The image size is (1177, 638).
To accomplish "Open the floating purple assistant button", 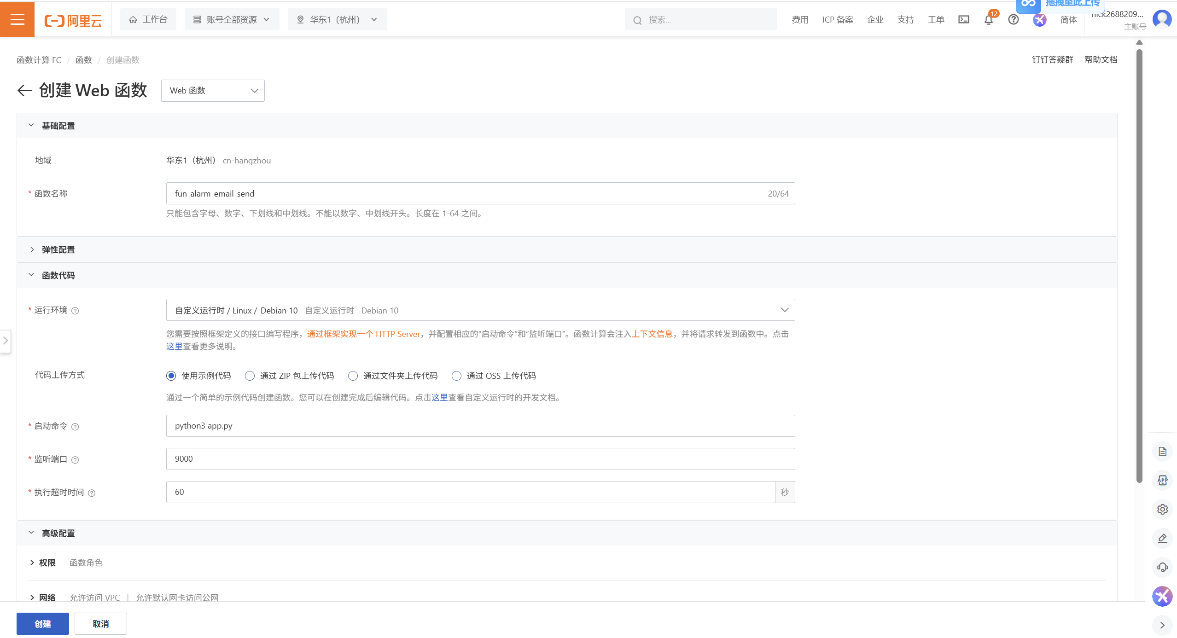I will click(x=1162, y=597).
